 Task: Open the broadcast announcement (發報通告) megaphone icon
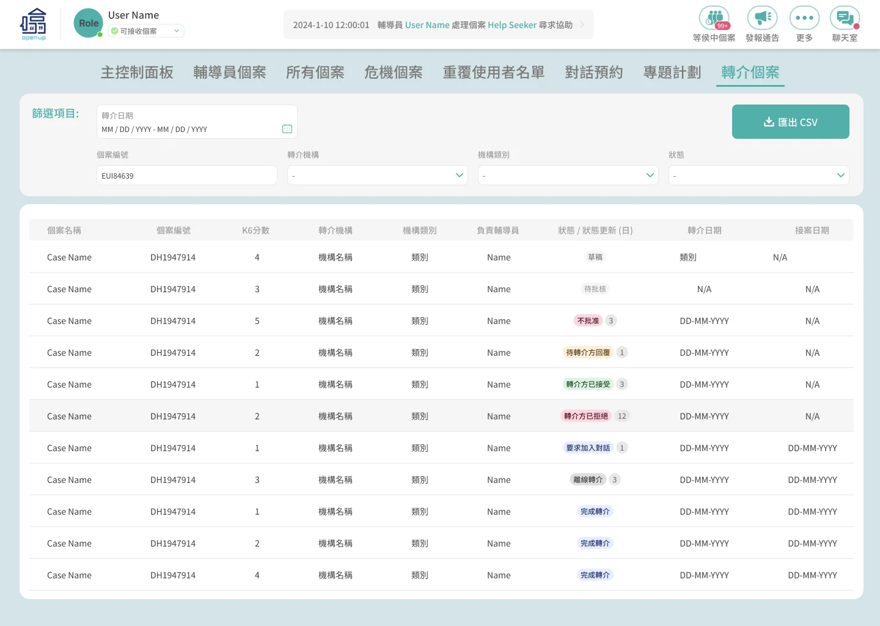click(x=762, y=18)
